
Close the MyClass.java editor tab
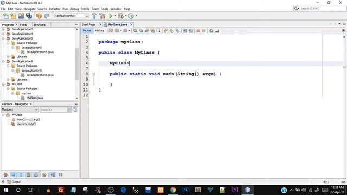pos(131,24)
